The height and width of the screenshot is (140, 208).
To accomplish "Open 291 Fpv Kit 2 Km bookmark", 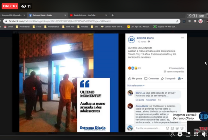I will [139, 27].
